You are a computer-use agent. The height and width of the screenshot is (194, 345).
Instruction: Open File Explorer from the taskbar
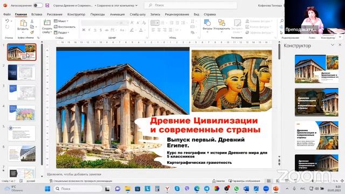pyautogui.click(x=128, y=189)
